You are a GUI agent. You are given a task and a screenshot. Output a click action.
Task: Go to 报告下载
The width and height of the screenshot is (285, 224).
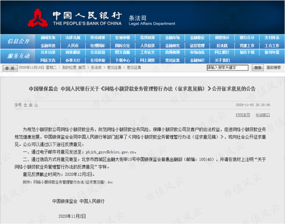click(x=247, y=53)
